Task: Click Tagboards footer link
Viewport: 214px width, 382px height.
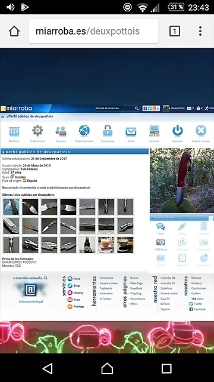Action: point(106,288)
